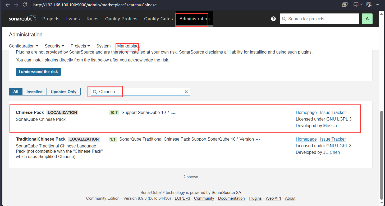The width and height of the screenshot is (385, 206).
Task: Open developer JE-Chen link
Action: pyautogui.click(x=332, y=152)
